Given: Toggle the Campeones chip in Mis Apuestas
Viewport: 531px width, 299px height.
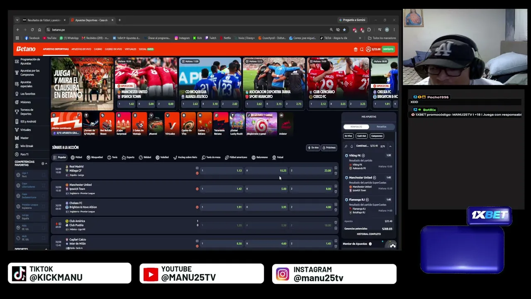Looking at the screenshot, I should [x=377, y=136].
